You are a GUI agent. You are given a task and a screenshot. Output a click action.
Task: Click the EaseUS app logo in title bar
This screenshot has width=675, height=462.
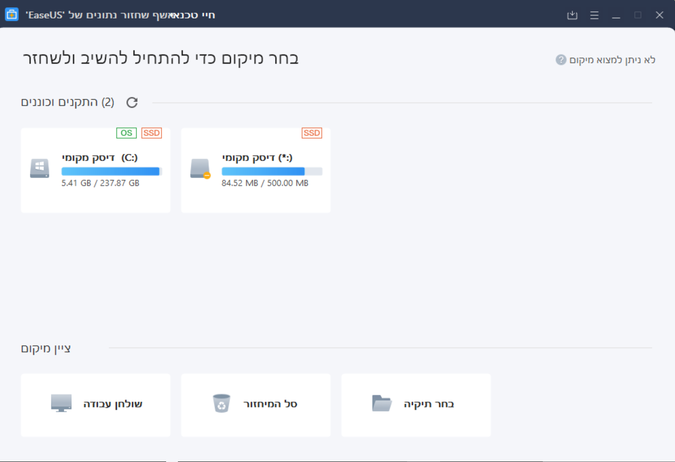pos(11,14)
